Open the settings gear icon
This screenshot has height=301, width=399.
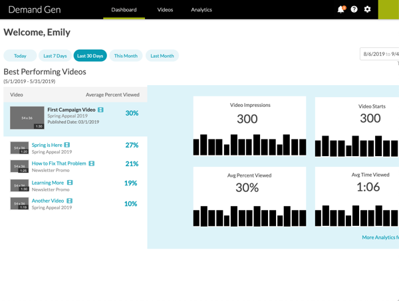pyautogui.click(x=367, y=9)
